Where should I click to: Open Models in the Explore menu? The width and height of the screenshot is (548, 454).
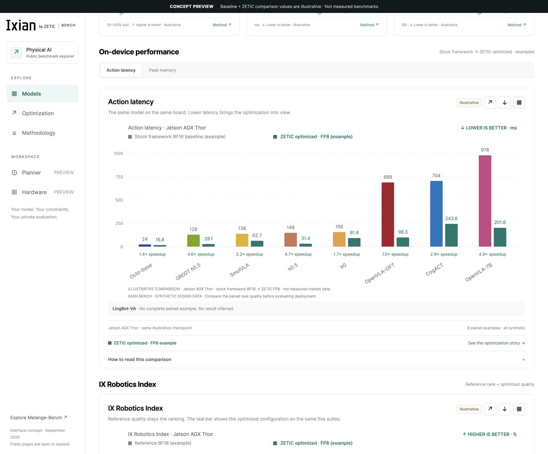pyautogui.click(x=42, y=94)
